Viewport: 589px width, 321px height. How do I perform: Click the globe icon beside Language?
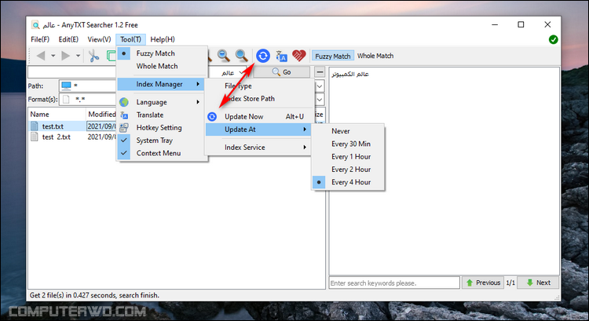124,102
